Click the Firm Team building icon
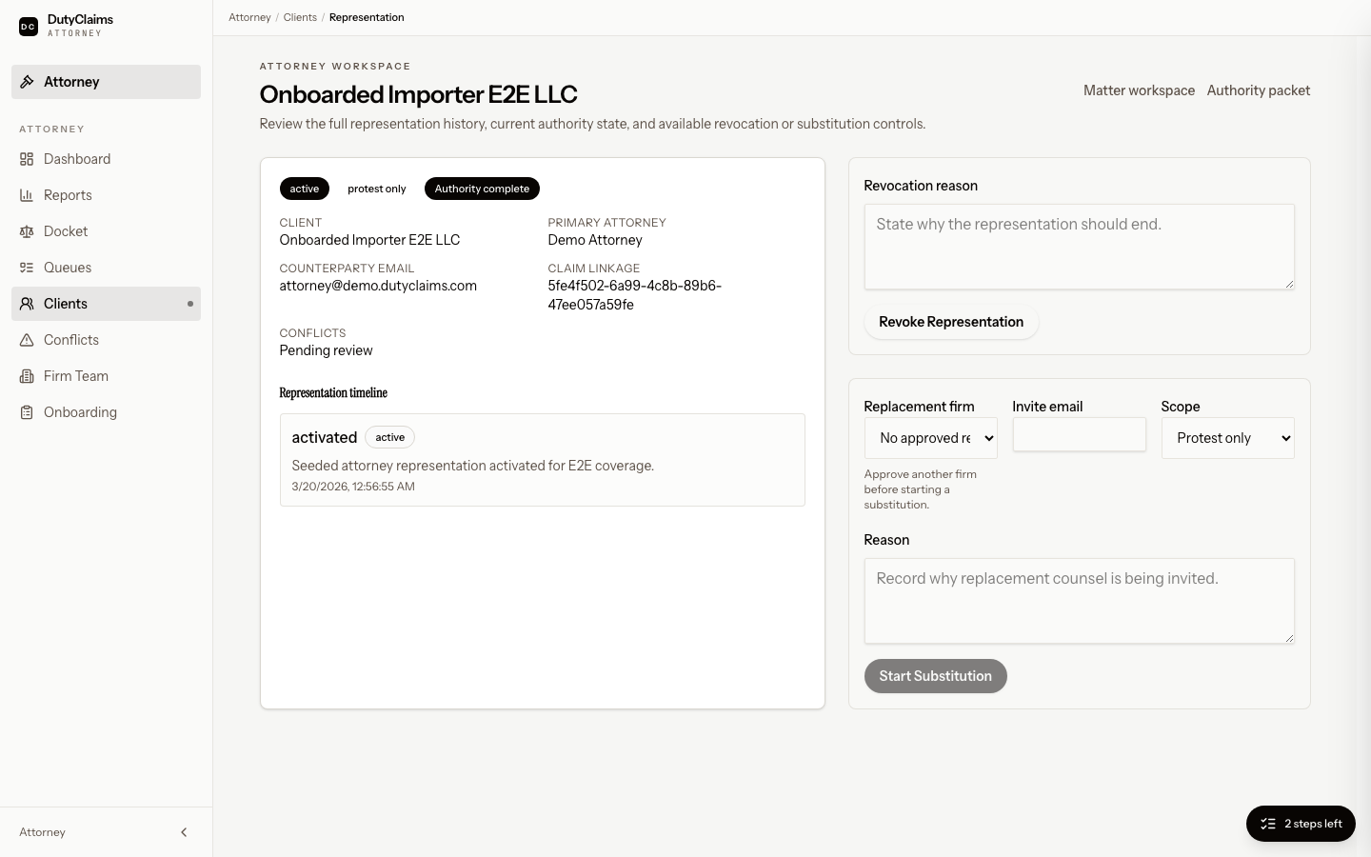This screenshot has width=1371, height=857. click(27, 376)
